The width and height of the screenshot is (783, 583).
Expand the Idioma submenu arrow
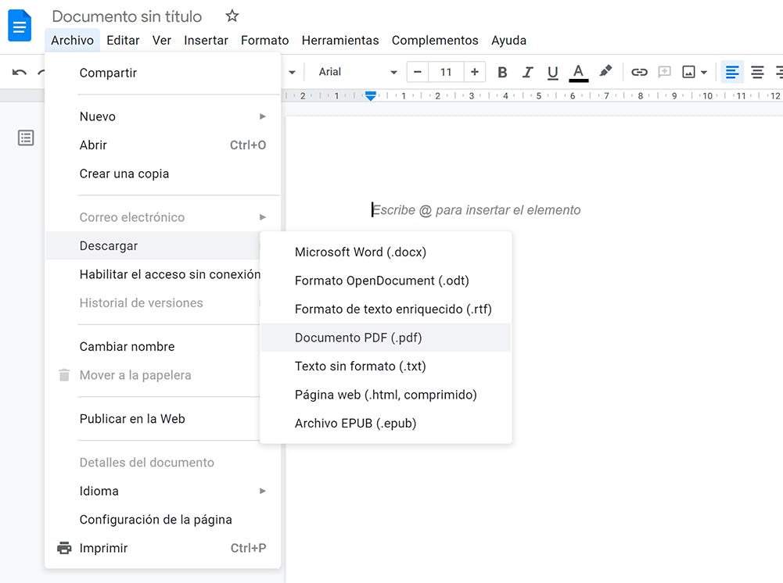264,491
